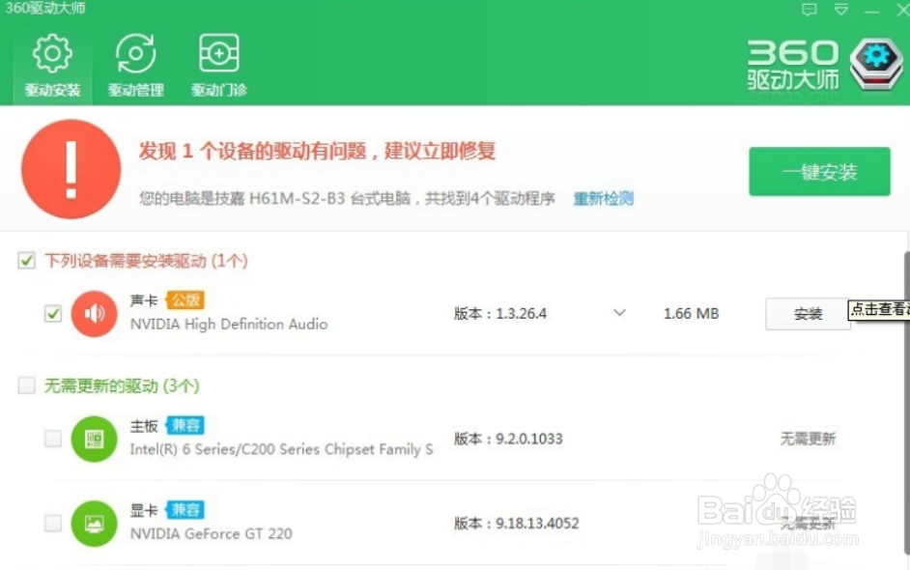Click the 安装 button for sound card

[x=808, y=314]
